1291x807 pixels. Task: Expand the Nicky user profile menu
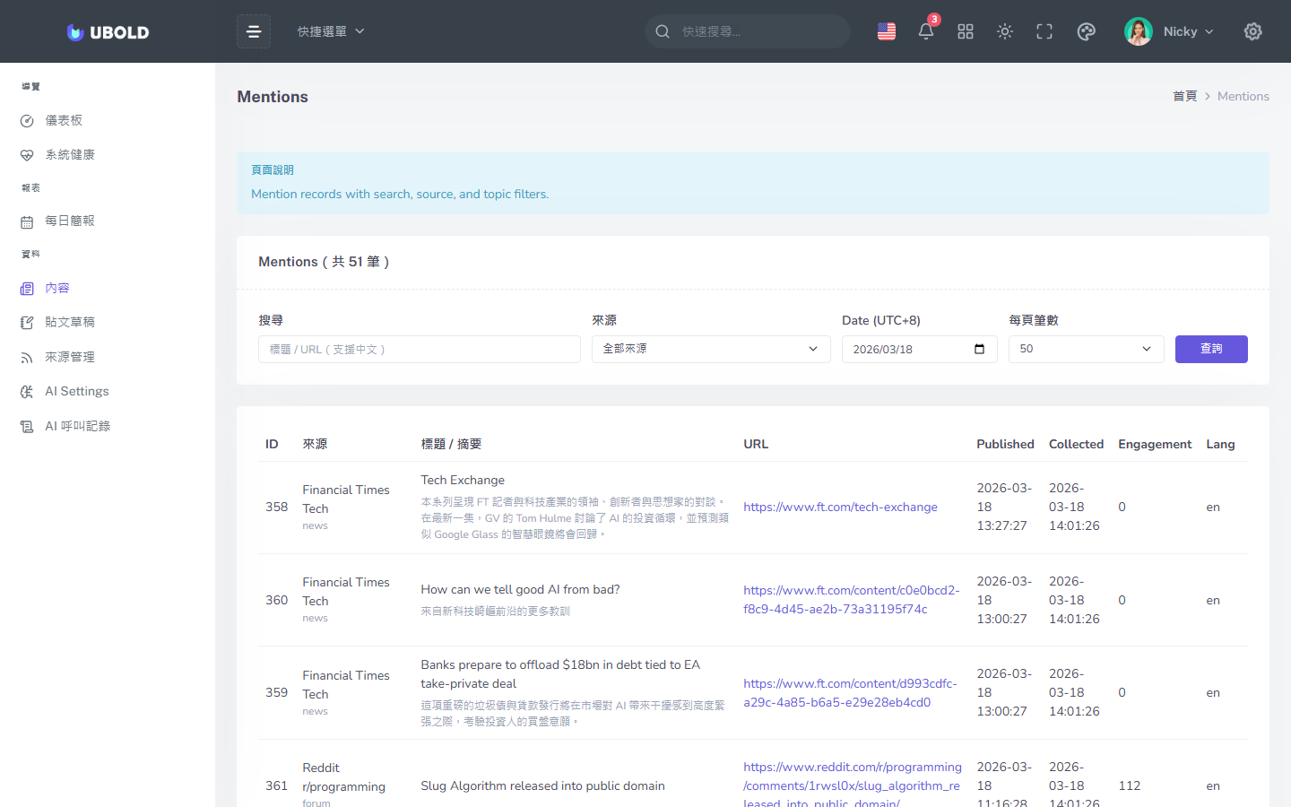[x=1169, y=31]
